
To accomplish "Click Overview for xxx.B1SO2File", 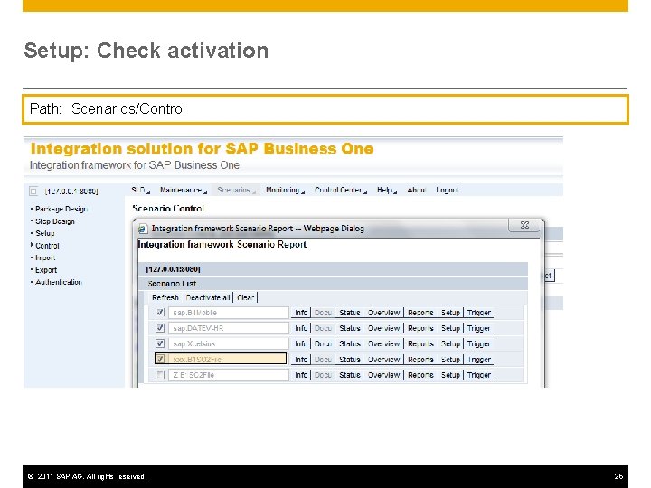I will (383, 360).
